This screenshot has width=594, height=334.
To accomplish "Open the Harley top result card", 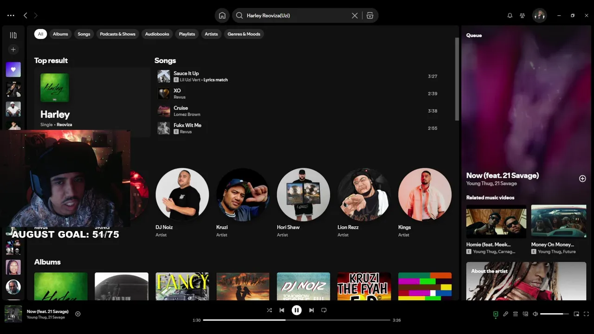I will pos(92,102).
